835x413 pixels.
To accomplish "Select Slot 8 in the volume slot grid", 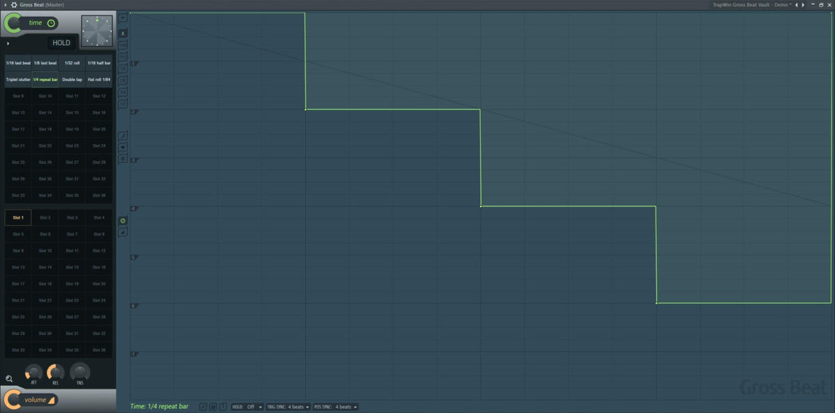I will (99, 234).
